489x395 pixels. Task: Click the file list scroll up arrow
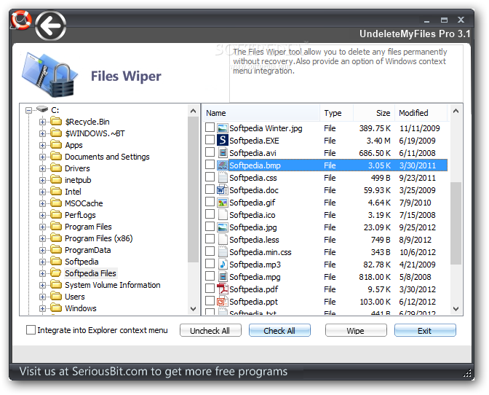(456, 111)
